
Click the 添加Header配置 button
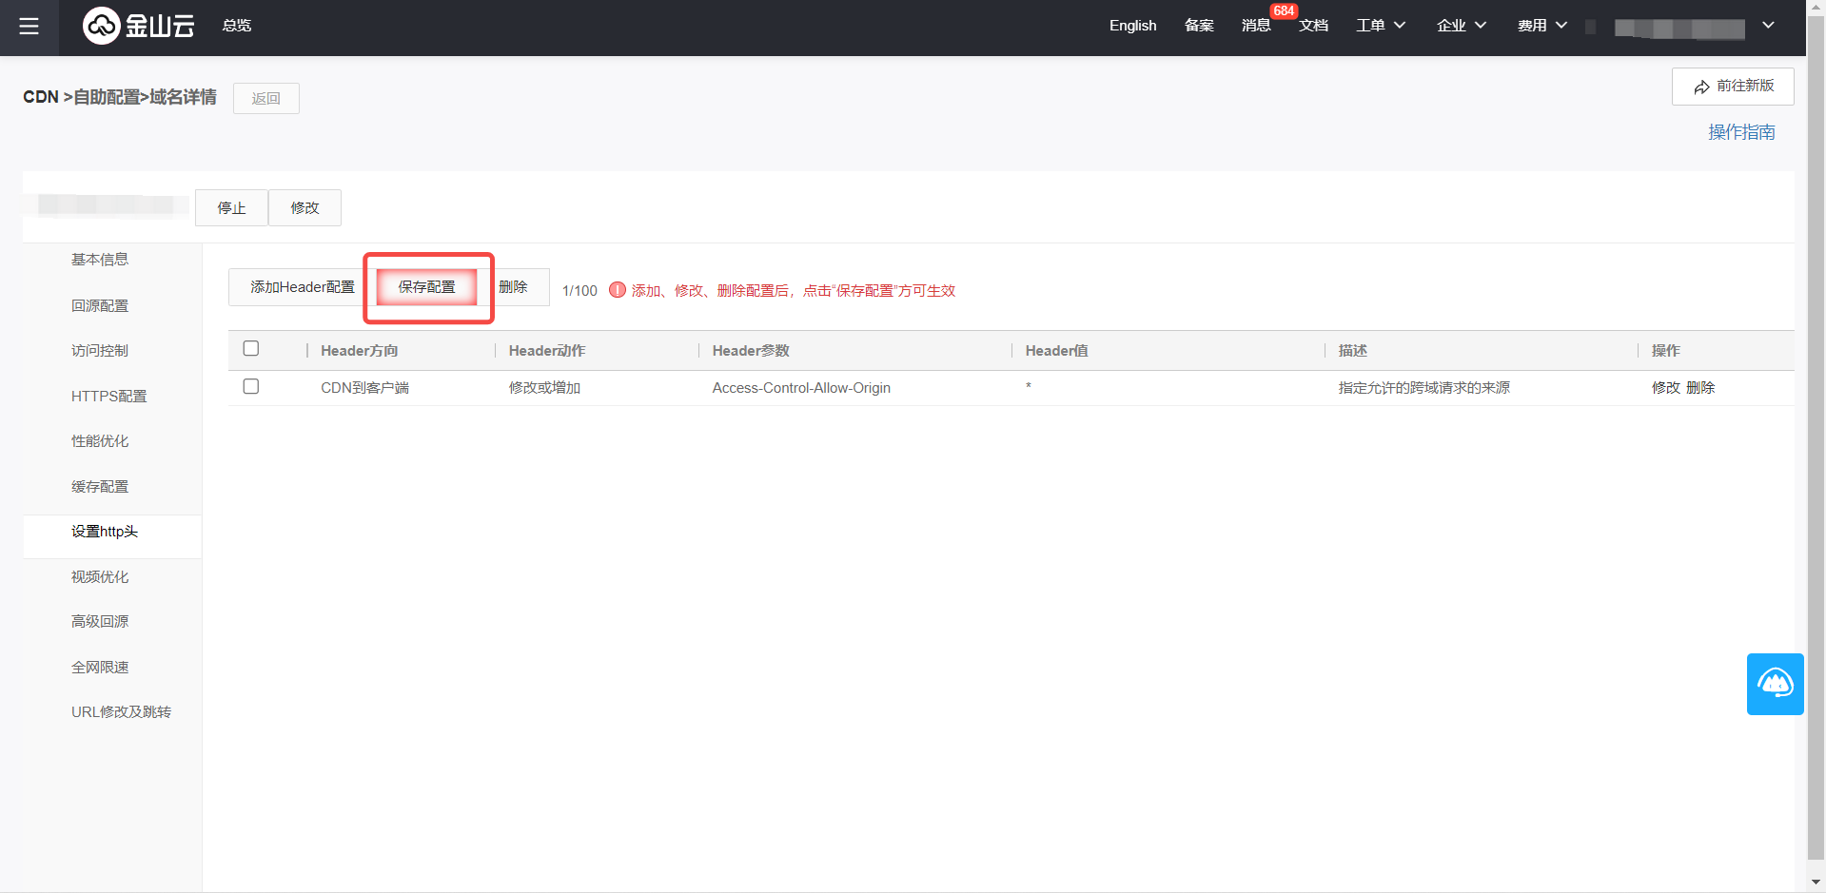302,287
